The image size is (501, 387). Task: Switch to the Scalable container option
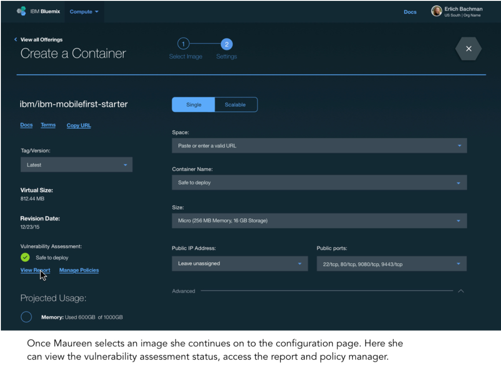pos(236,105)
